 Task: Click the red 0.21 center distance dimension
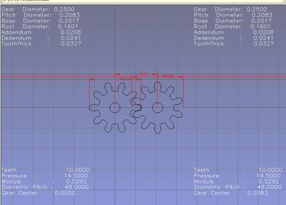coord(144,74)
